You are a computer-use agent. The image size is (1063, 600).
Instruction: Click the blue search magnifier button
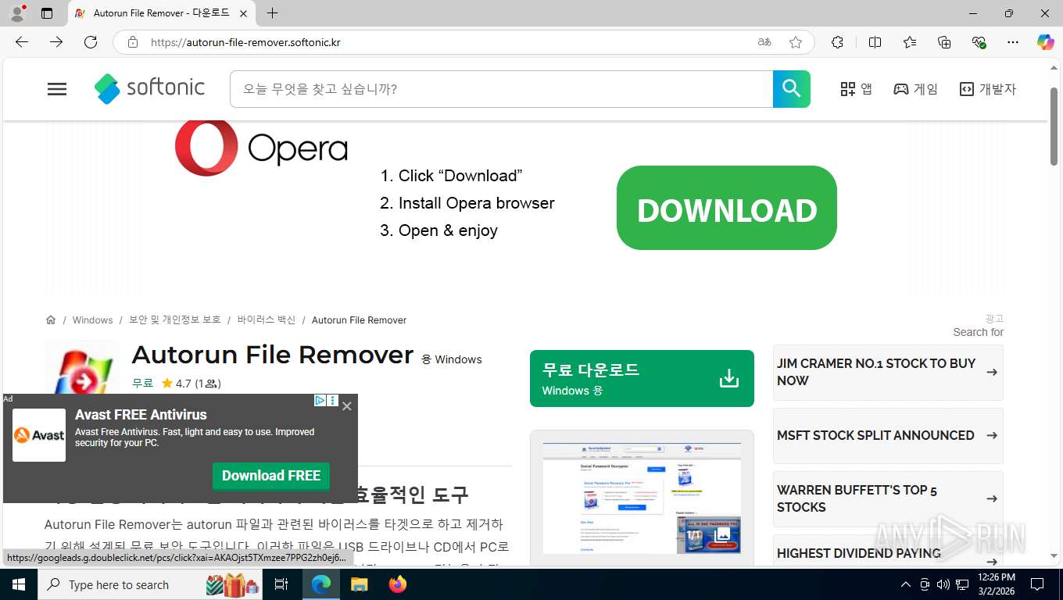[x=792, y=89]
